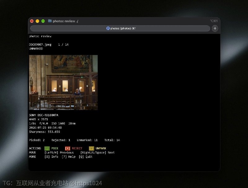Click the REJECT action label

click(x=77, y=148)
